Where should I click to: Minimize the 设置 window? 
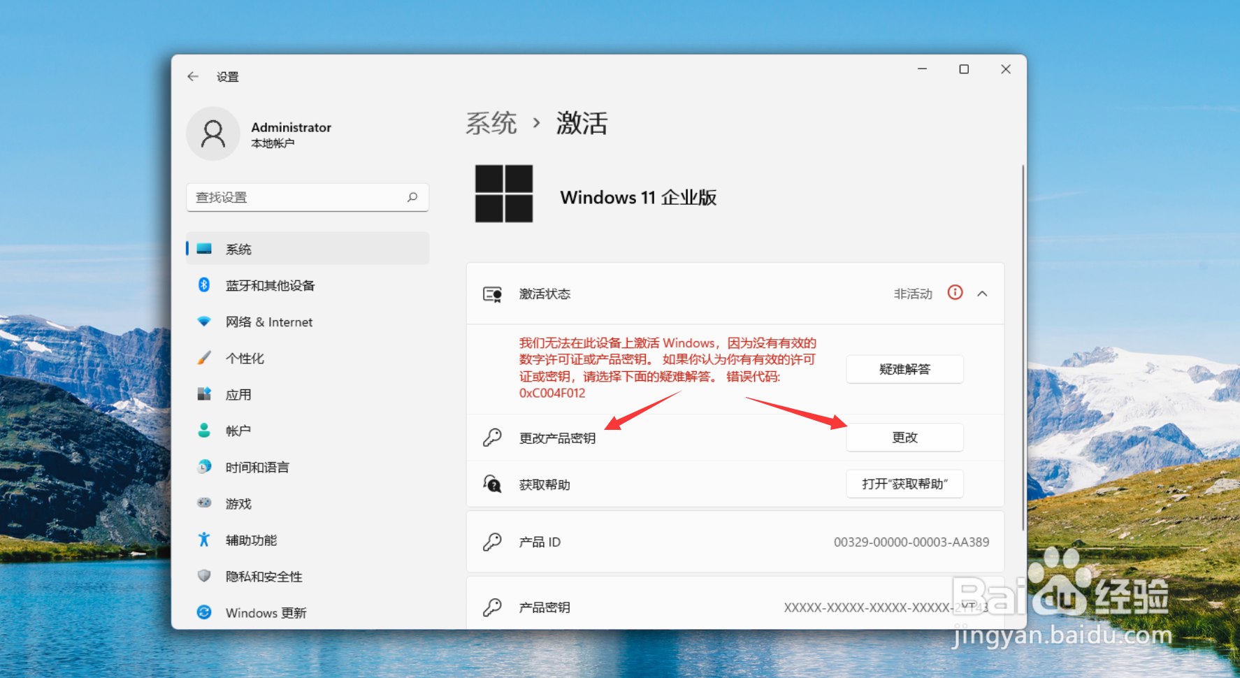tap(923, 69)
